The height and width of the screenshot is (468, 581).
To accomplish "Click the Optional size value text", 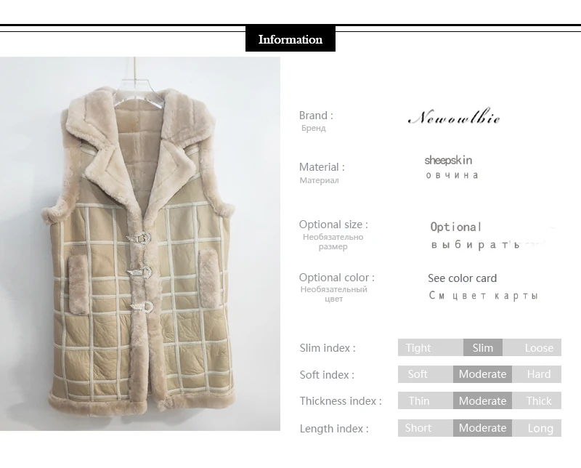I will (456, 227).
